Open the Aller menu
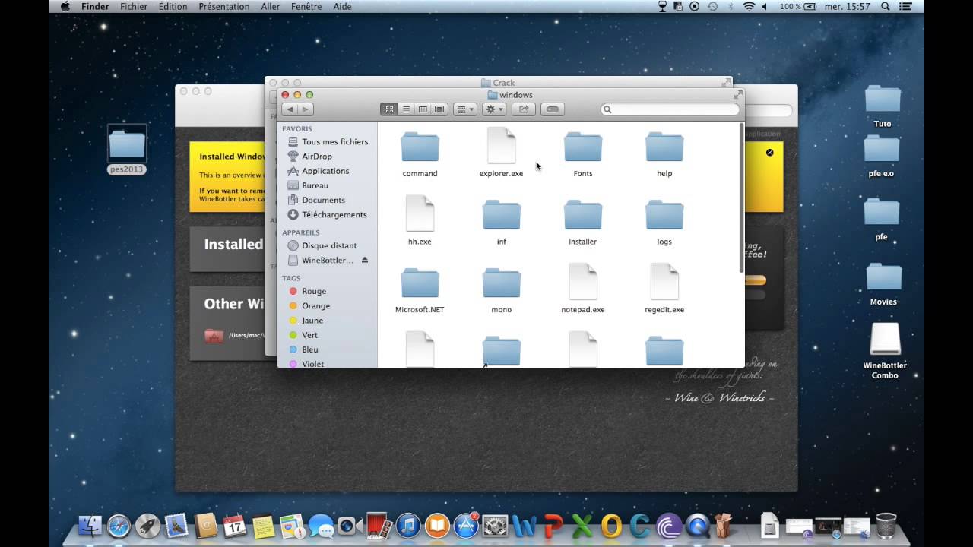 271,6
